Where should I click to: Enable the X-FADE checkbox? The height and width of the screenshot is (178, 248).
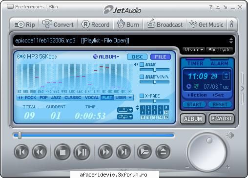(x=142, y=96)
